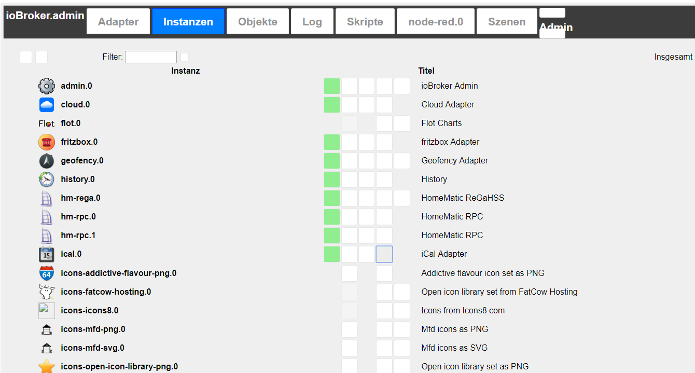695x373 pixels.
Task: Switch to the Adapter tab
Action: [118, 21]
